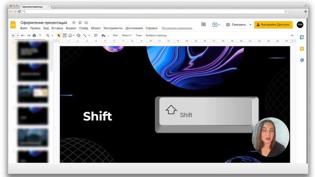This screenshot has width=315, height=177.
Task: Select the first slide thumbnail
Action: (33, 50)
